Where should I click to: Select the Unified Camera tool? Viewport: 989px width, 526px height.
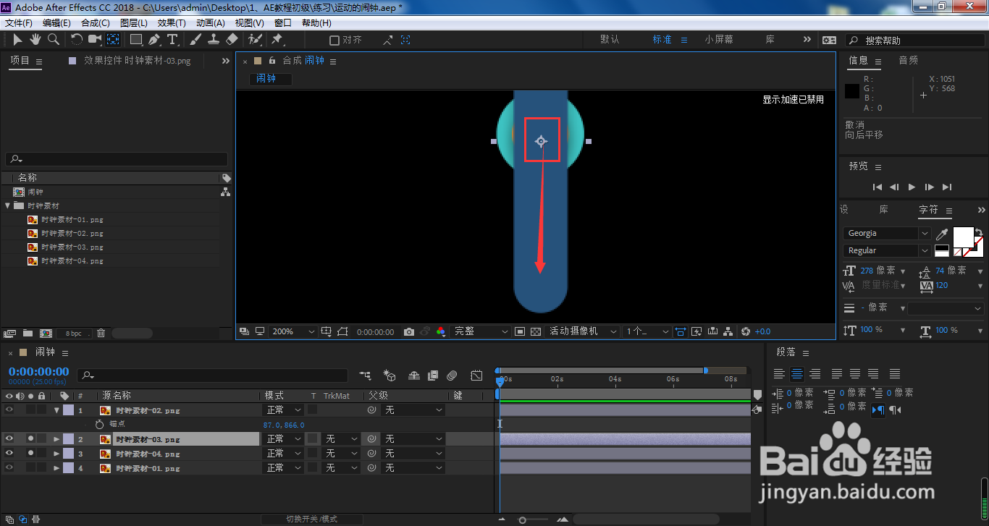point(95,39)
